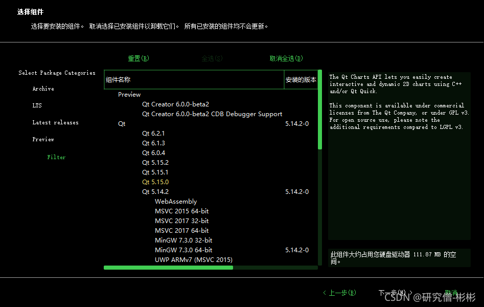Image resolution: width=484 pixels, height=307 pixels.
Task: Click the 选择组件 page title
Action: [x=30, y=12]
